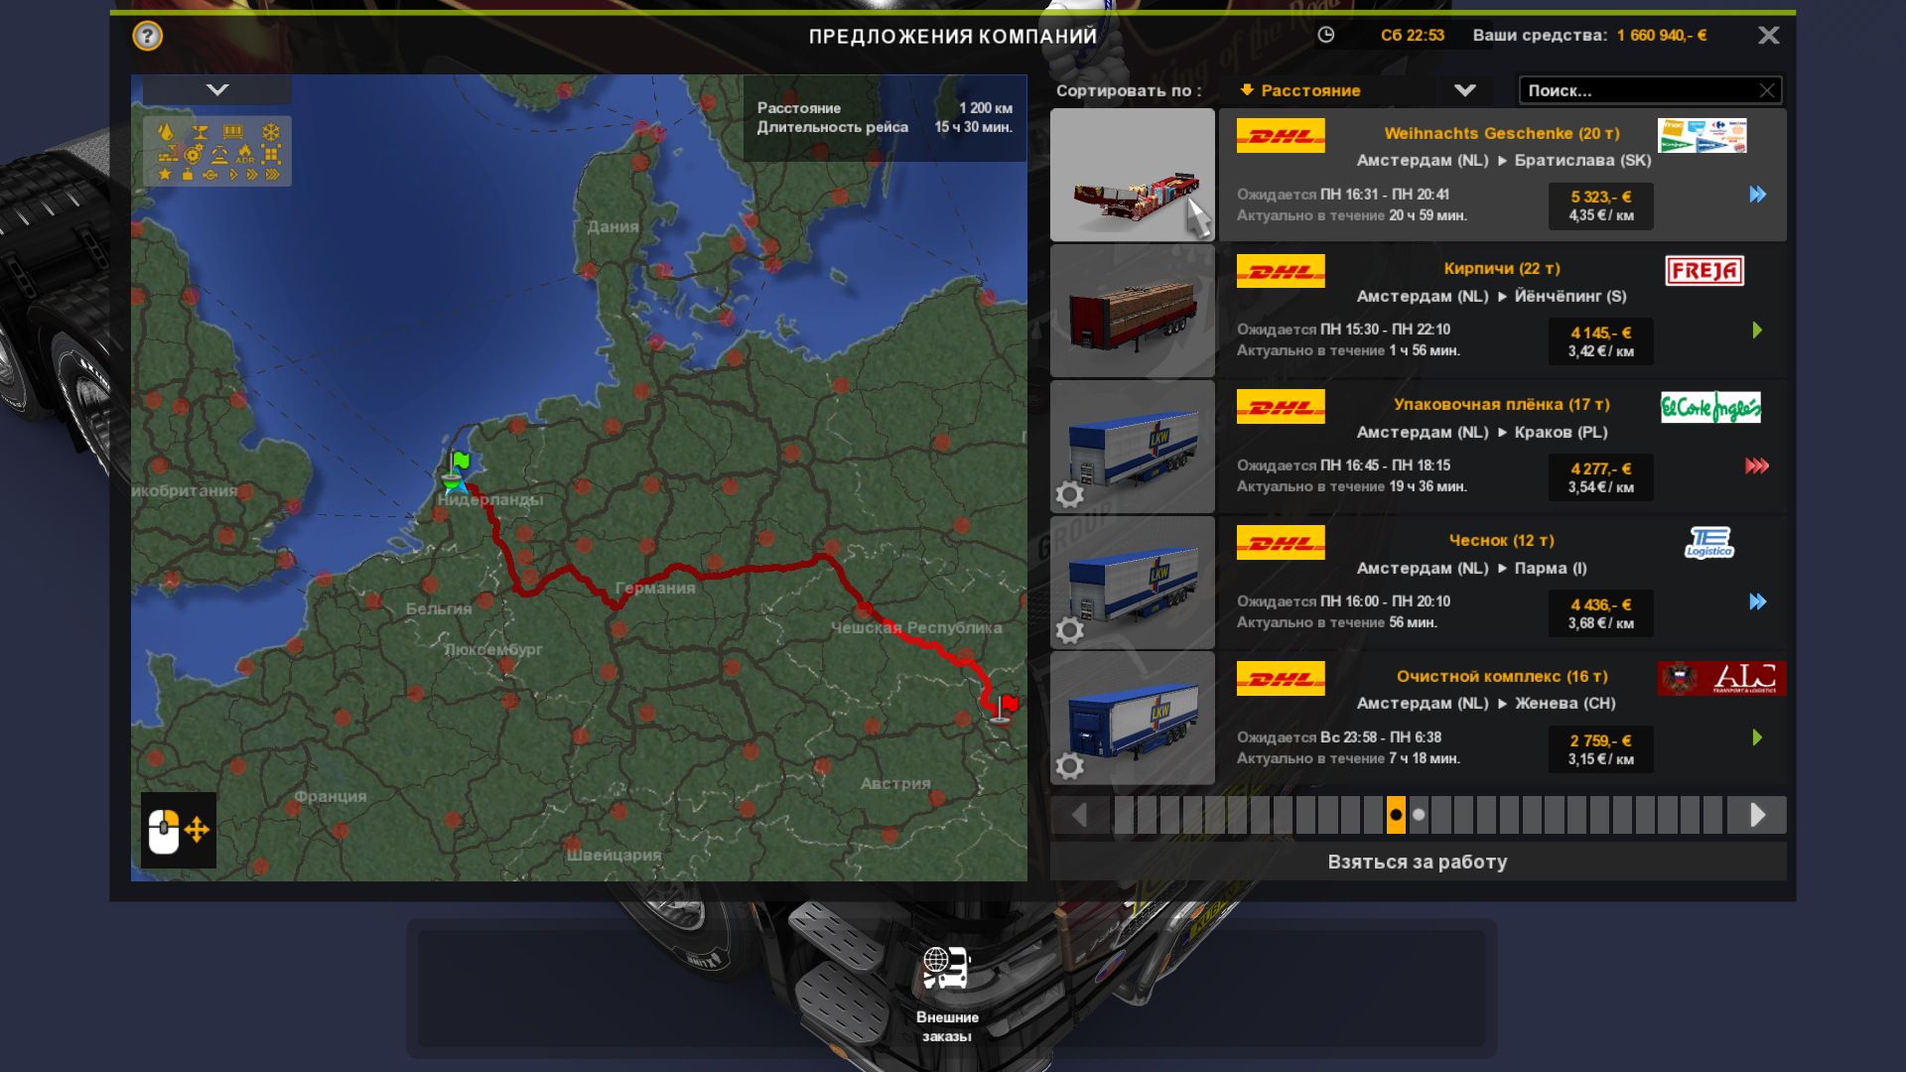Click the help question mark icon
The height and width of the screenshot is (1072, 1906).
pos(147,37)
